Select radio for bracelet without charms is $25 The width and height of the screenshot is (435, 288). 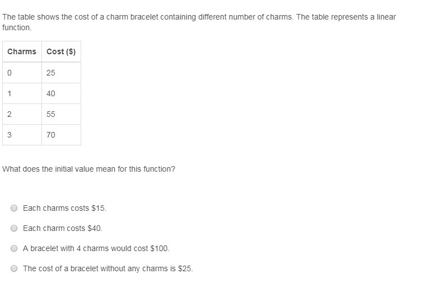coord(14,268)
